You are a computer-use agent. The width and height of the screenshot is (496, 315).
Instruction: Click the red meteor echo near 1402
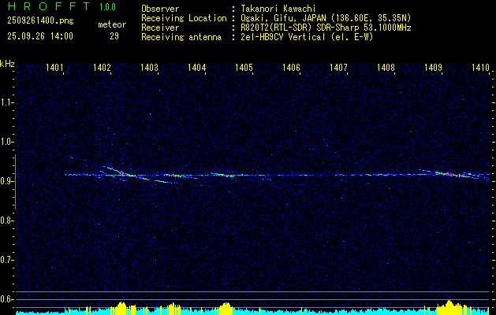[121, 172]
